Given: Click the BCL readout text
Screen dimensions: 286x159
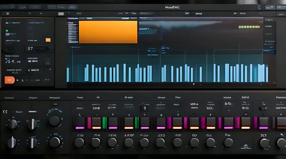Looking at the screenshot, I should pyautogui.click(x=245, y=108).
